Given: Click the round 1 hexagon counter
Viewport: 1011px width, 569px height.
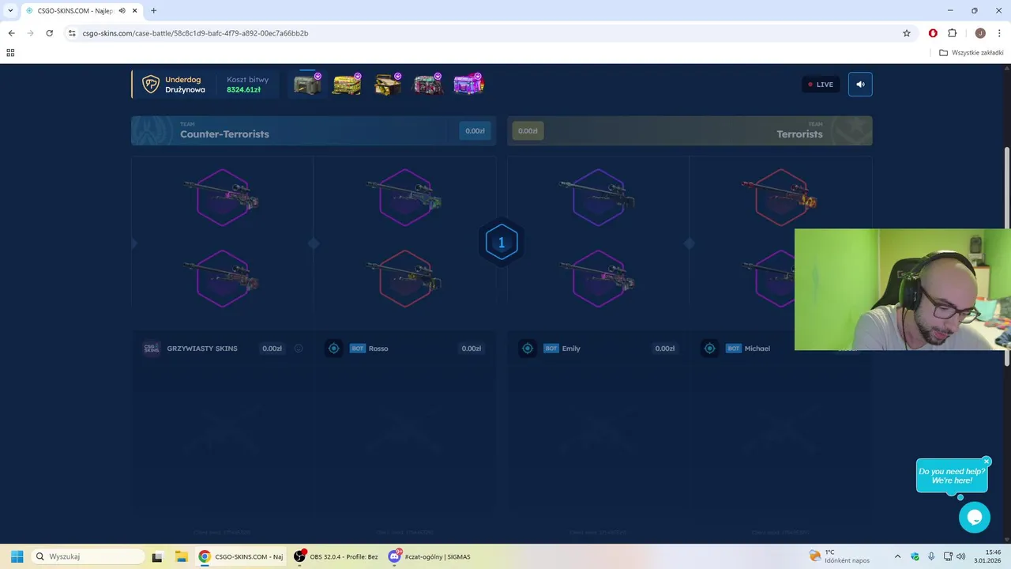Looking at the screenshot, I should [x=501, y=243].
